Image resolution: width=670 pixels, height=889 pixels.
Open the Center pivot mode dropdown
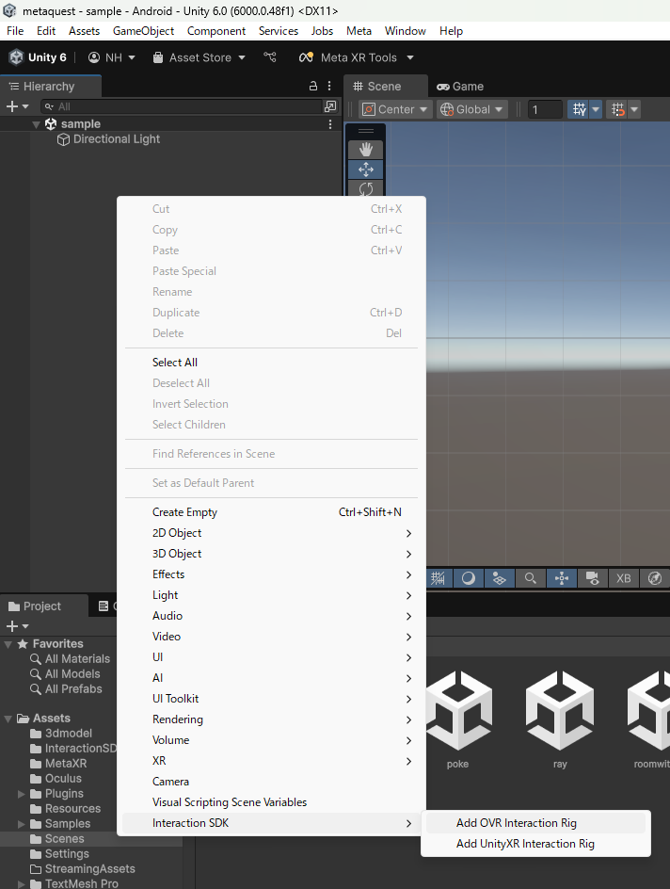point(394,109)
